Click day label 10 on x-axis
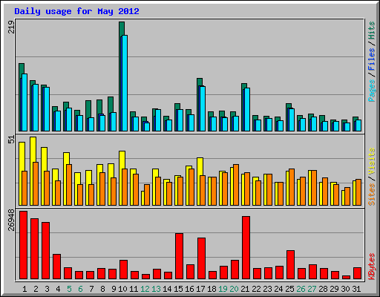Viewport: 380px width, 297px height. (122, 289)
